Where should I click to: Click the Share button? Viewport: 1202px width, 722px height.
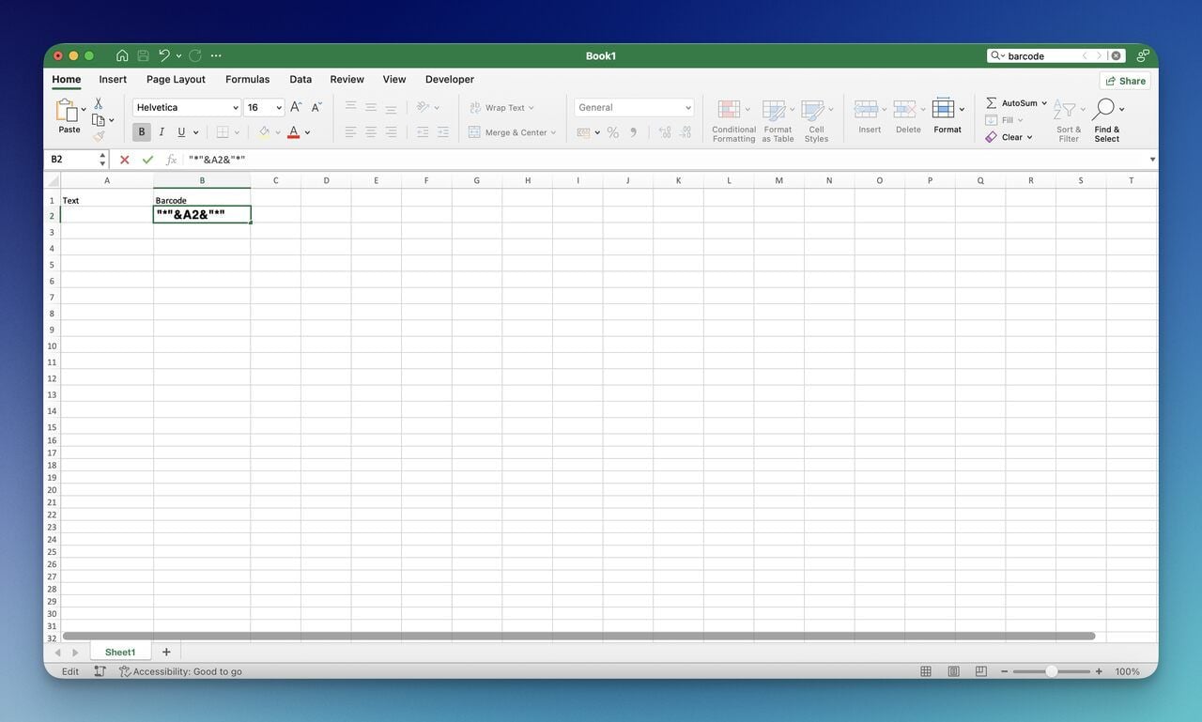coord(1125,81)
